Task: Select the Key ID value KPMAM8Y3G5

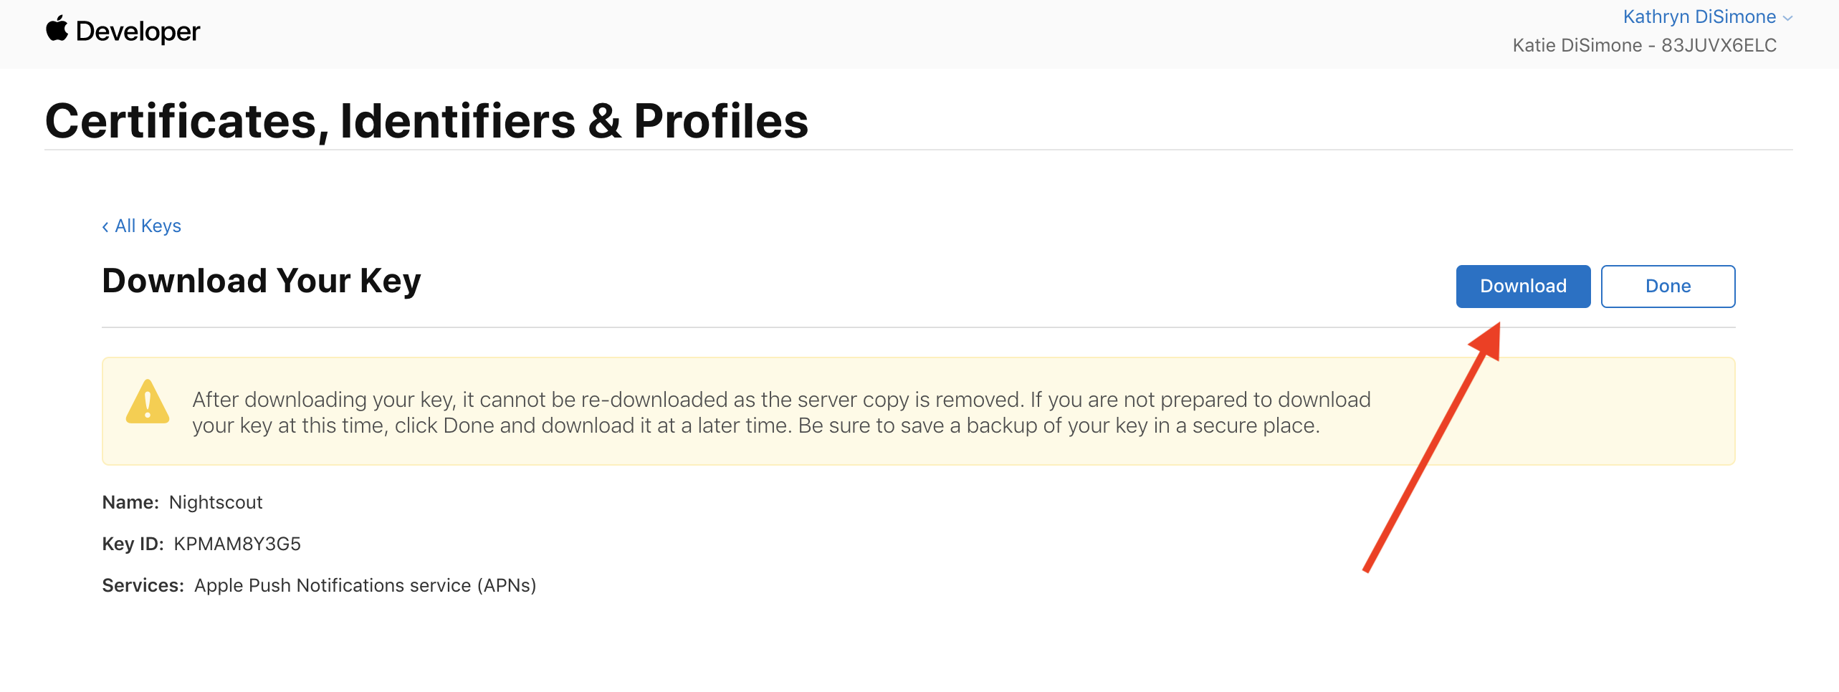Action: click(237, 544)
